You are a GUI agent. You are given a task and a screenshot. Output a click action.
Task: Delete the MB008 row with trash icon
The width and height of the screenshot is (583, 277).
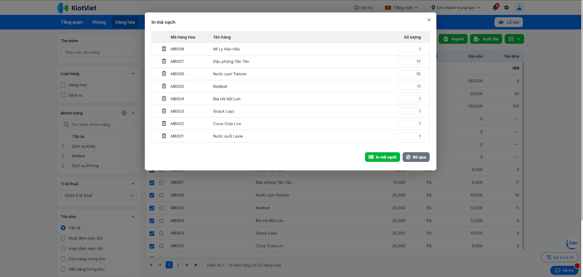(x=164, y=49)
